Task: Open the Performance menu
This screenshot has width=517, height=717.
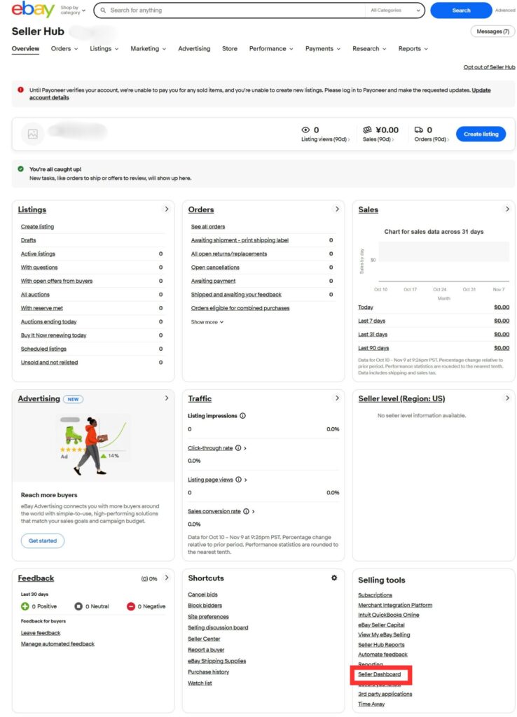Action: (272, 49)
